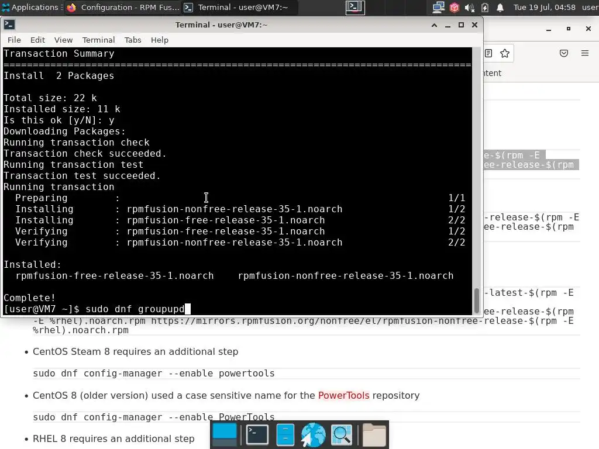The height and width of the screenshot is (449, 599).
Task: Switch to Configuration - RPM Fusion Firefox window
Action: (x=122, y=7)
